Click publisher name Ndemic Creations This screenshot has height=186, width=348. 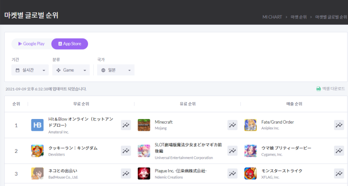tap(169, 177)
